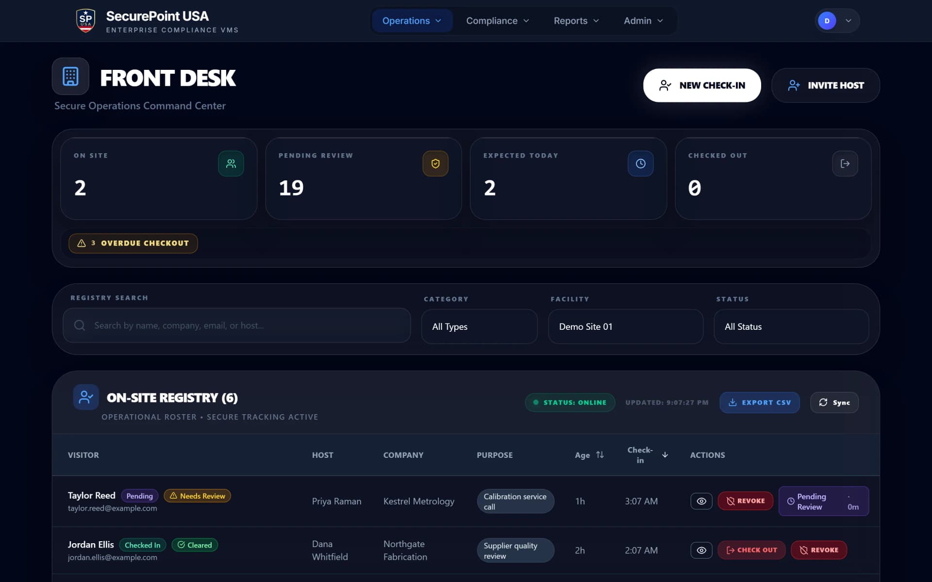932x582 pixels.
Task: Open the Operations menu
Action: [412, 21]
